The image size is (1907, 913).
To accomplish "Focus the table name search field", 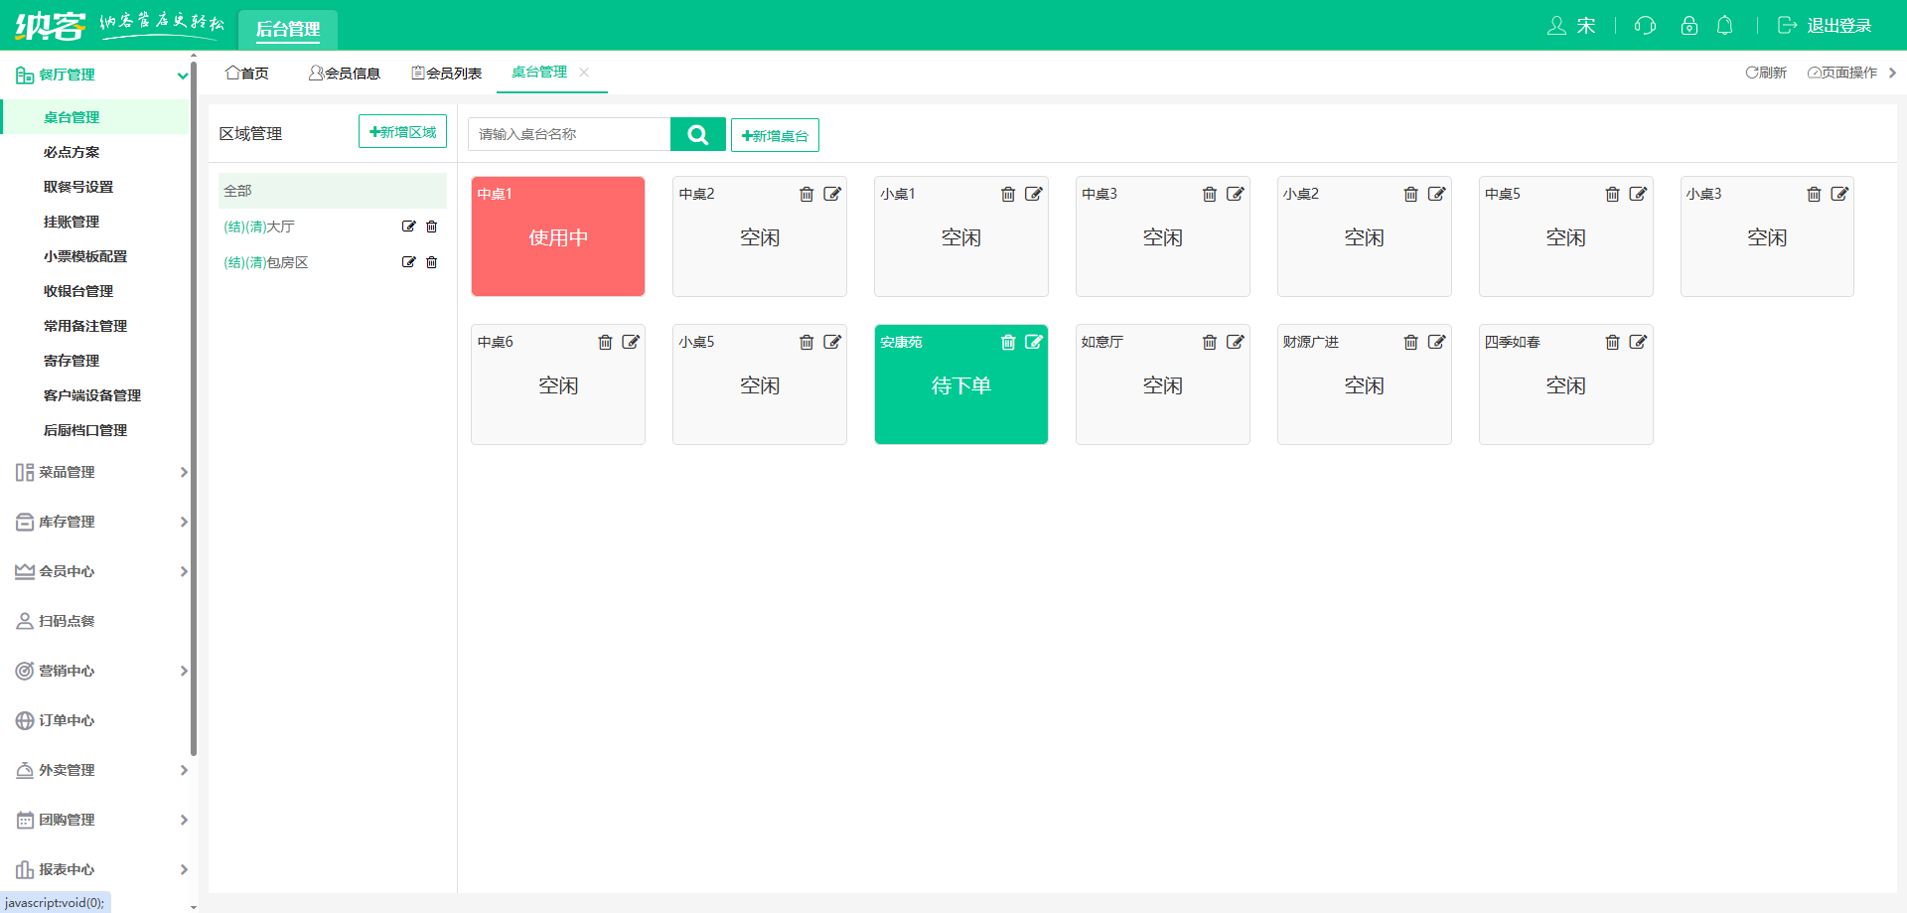I will 569,134.
